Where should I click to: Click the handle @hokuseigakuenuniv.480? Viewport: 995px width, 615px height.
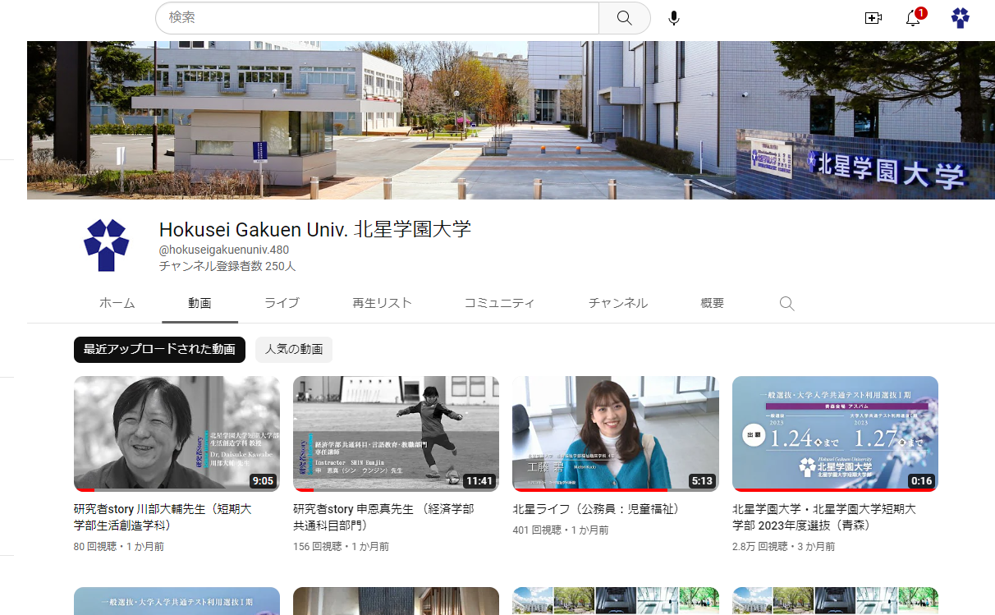click(223, 250)
